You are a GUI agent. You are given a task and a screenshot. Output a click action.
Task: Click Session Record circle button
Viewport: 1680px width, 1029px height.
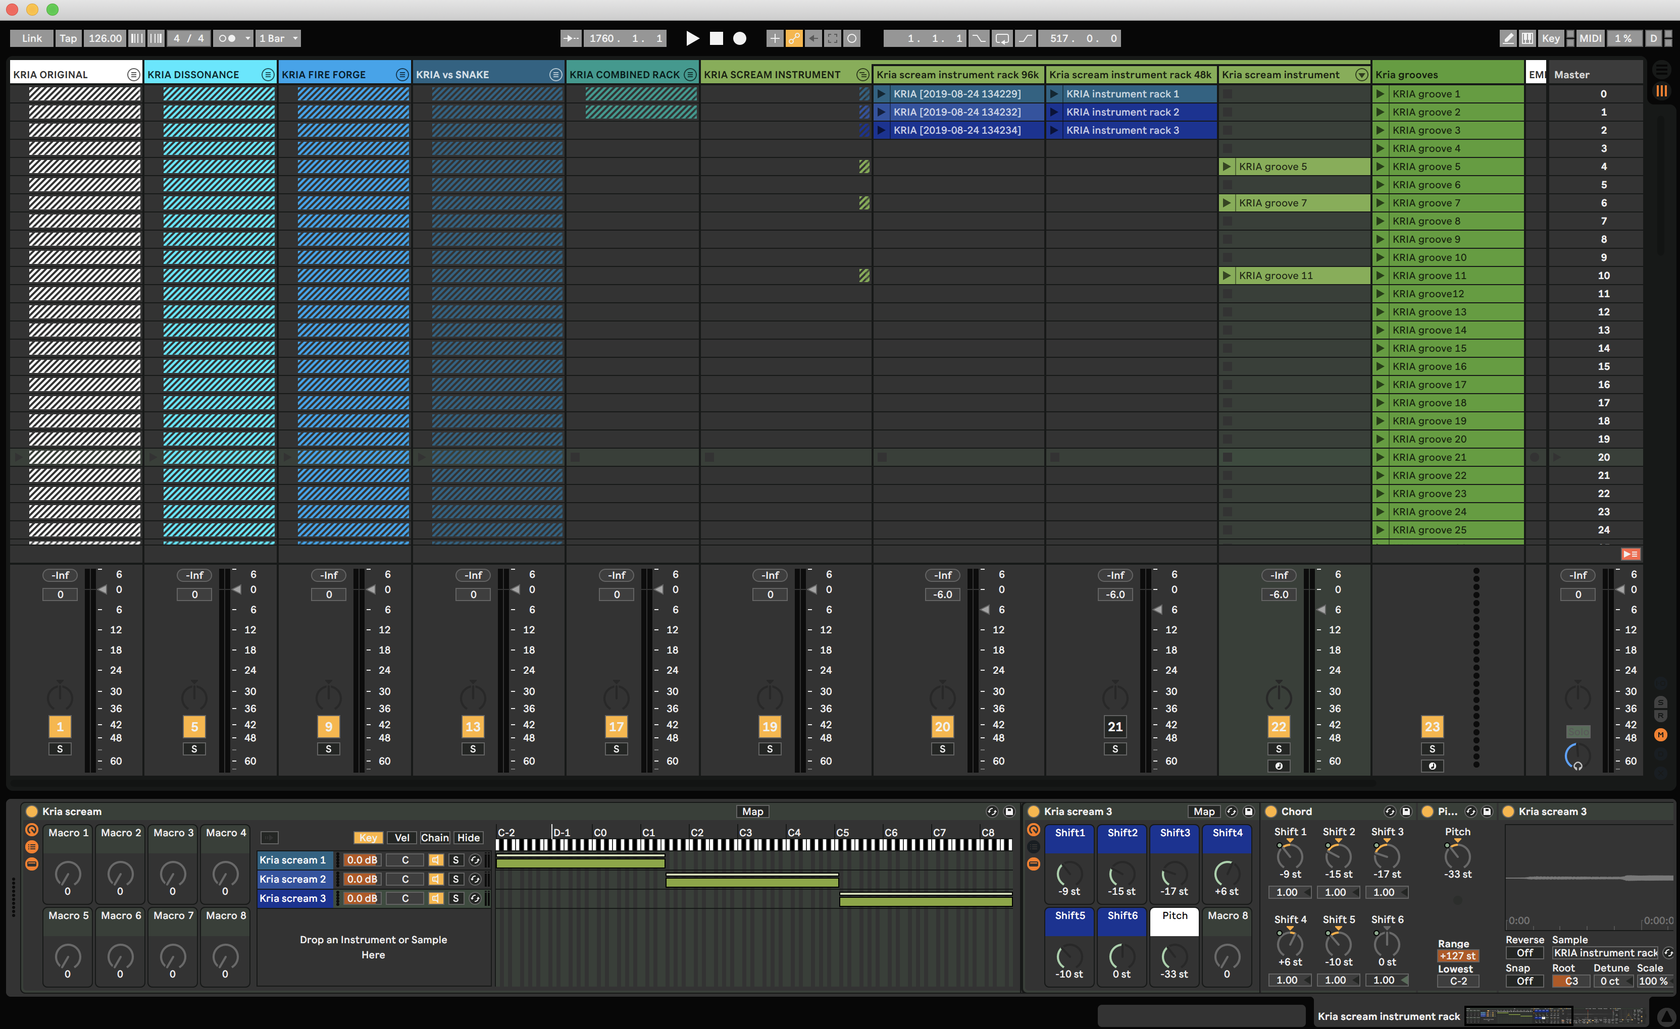pyautogui.click(x=851, y=38)
